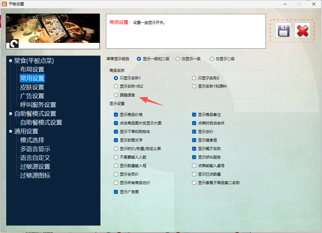Uncheck 点菜时自动合并 checkbox
Screen dimensions: 322x233
pyautogui.click(x=194, y=123)
